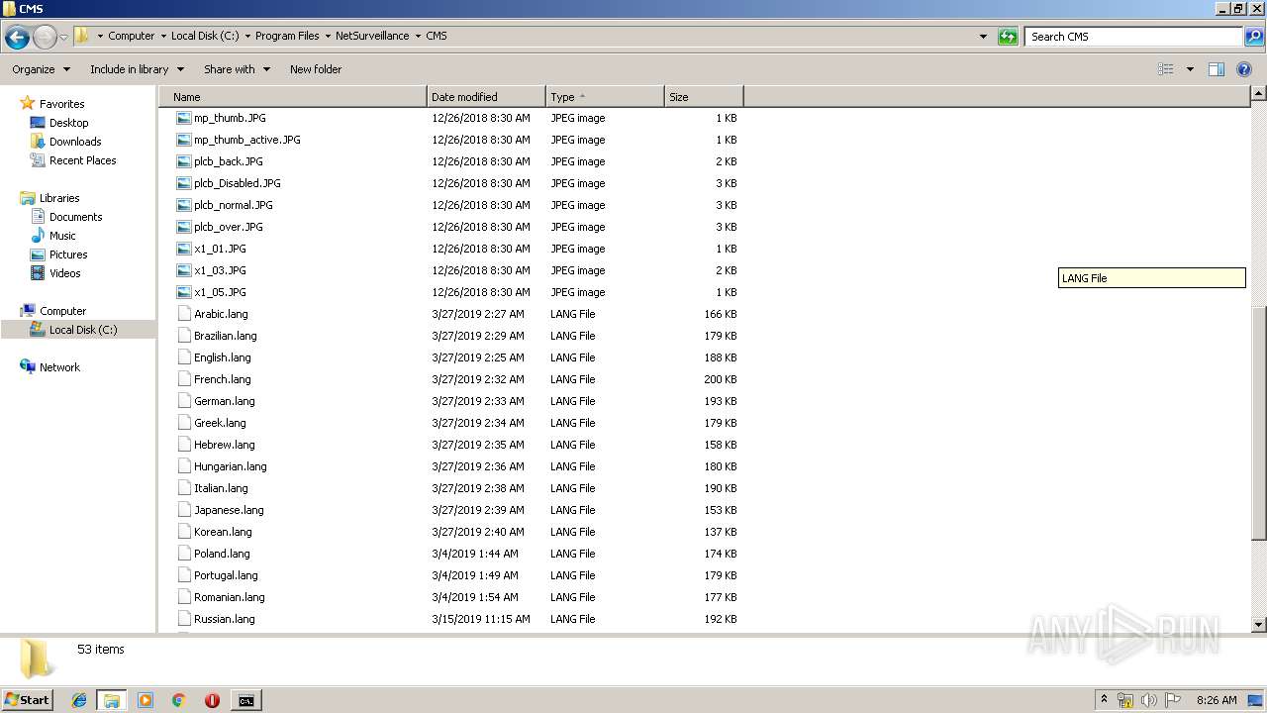The height and width of the screenshot is (713, 1267).
Task: Open the Music library
Action: coord(62,236)
